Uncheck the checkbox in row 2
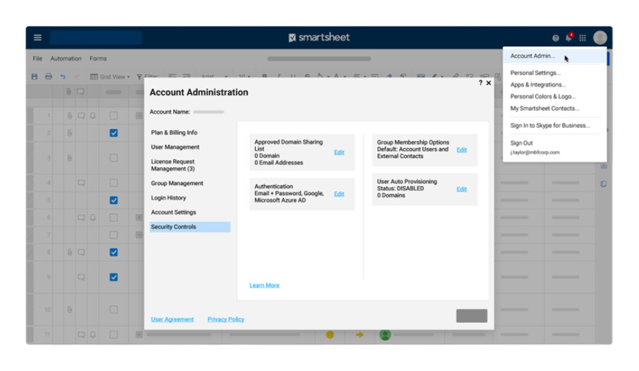Image resolution: width=639 pixels, height=371 pixels. coord(114,133)
